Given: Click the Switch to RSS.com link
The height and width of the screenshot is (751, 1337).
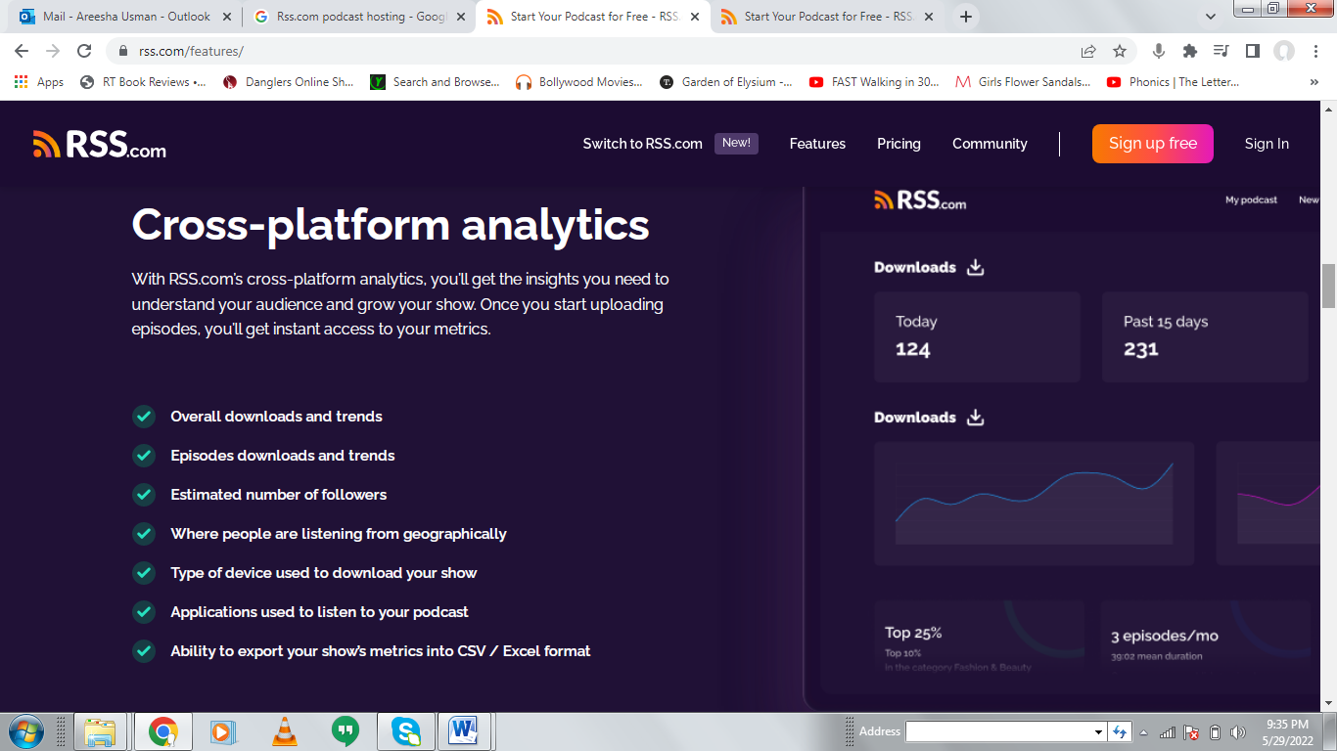Looking at the screenshot, I should click(x=642, y=144).
